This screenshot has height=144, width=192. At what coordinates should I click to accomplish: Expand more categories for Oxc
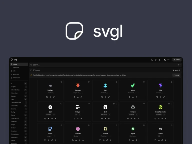tap(109, 93)
